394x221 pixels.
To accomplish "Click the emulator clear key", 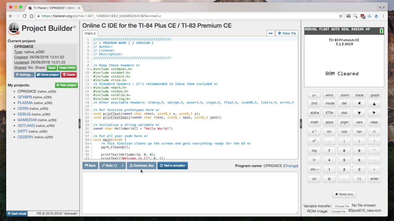I will pos(374,122).
